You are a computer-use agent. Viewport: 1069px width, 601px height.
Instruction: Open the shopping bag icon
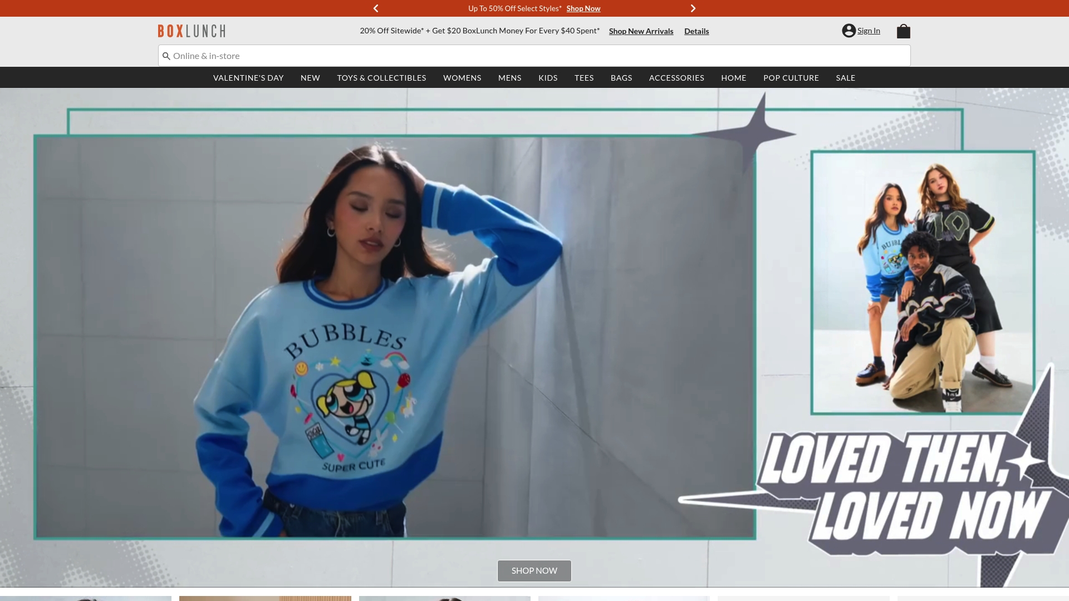903,31
